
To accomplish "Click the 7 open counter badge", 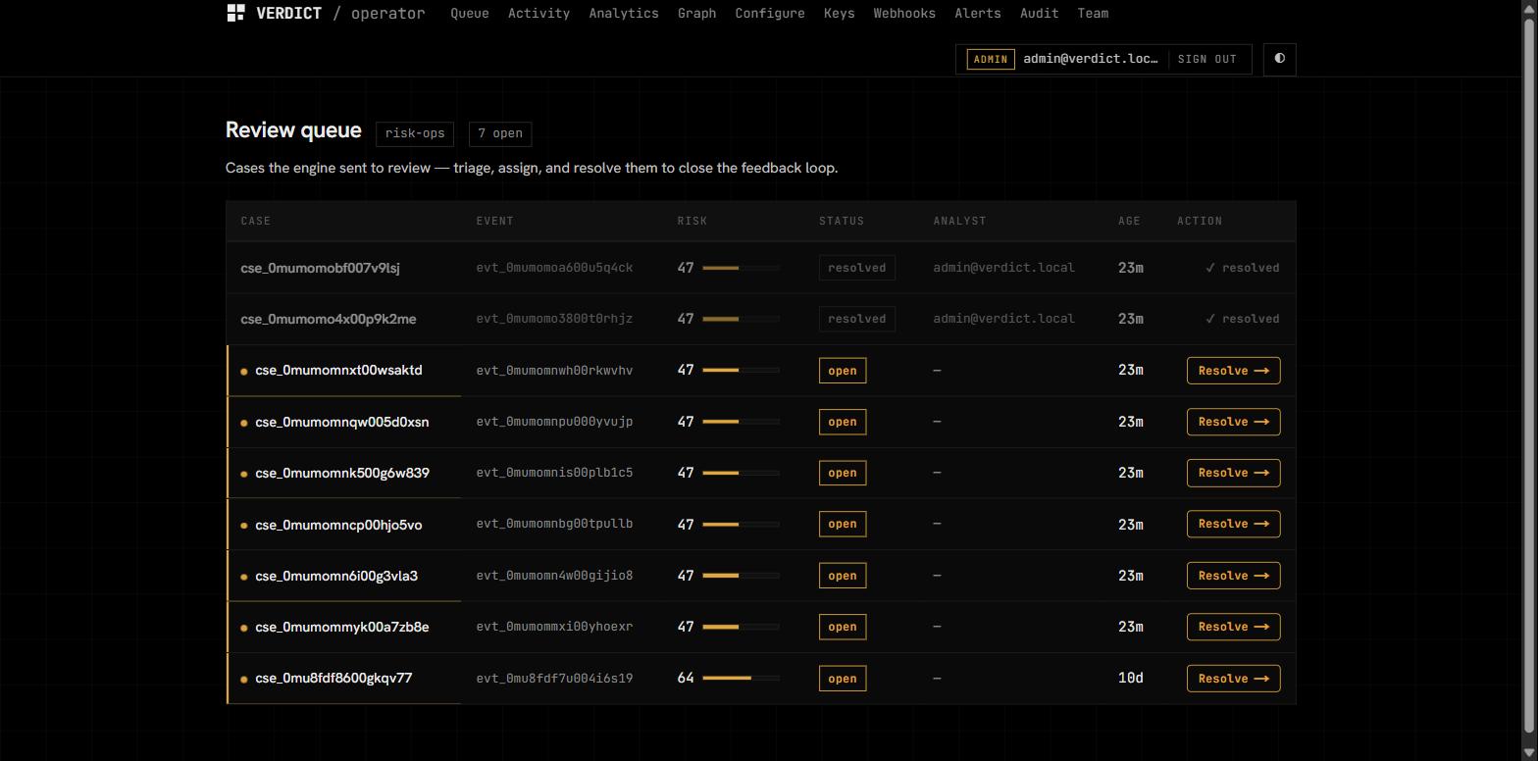I will [500, 133].
